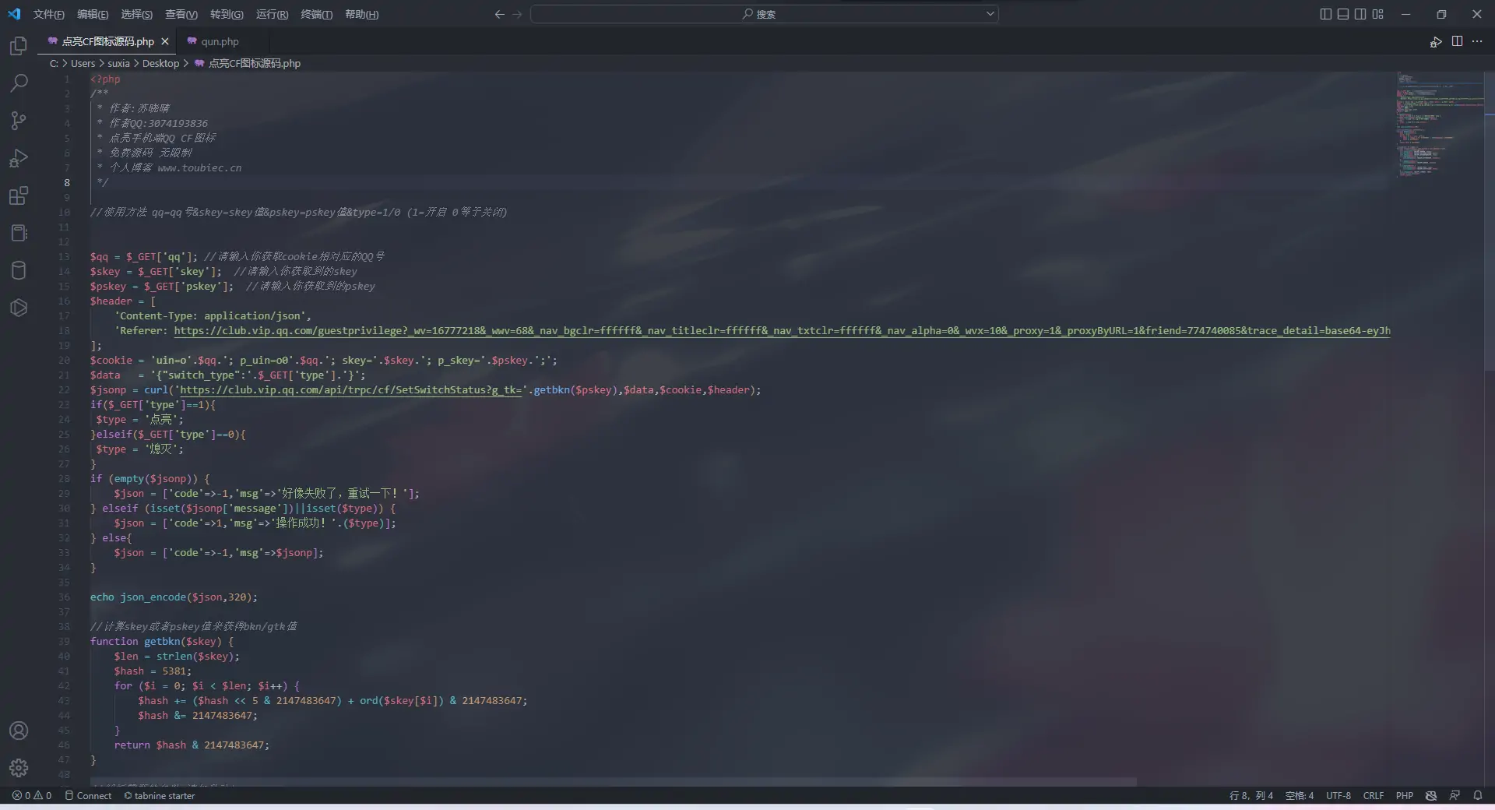Open the run or debug dropdown button
The height and width of the screenshot is (810, 1495).
pyautogui.click(x=1435, y=42)
